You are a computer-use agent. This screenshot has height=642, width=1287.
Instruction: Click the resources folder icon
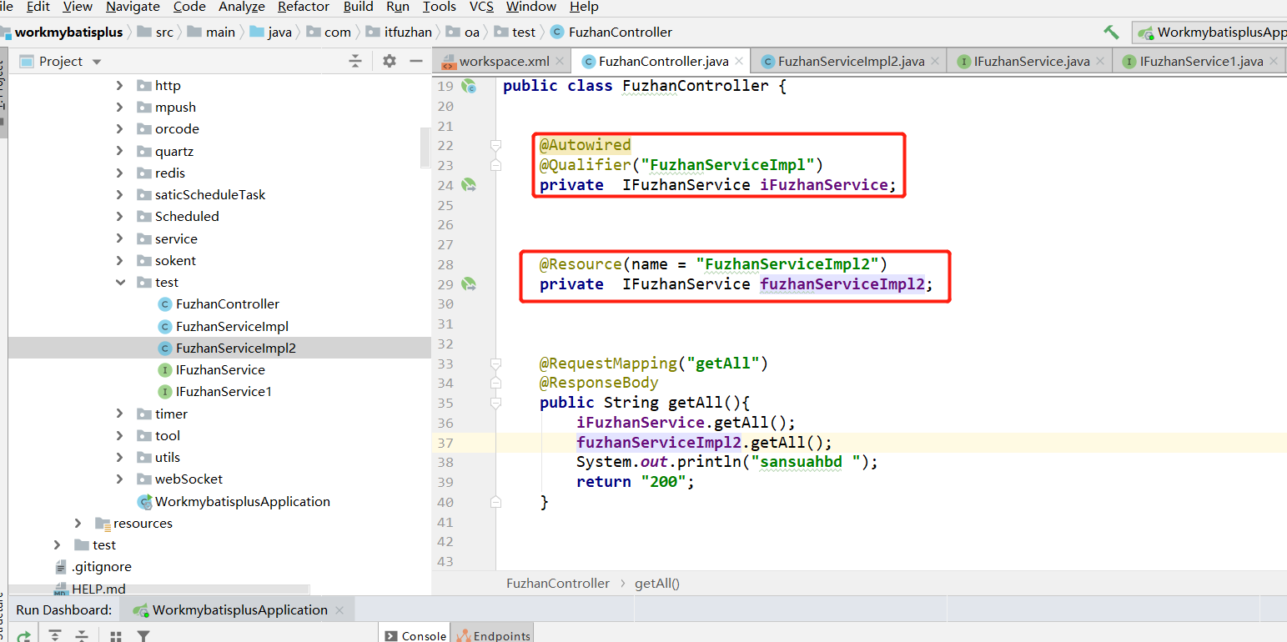click(103, 524)
